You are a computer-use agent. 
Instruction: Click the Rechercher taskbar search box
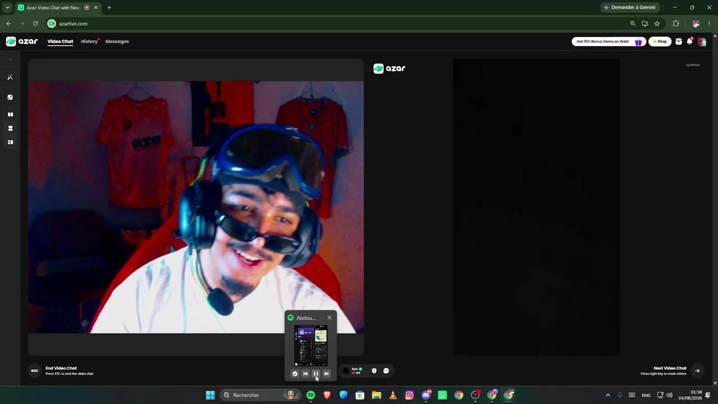(260, 395)
